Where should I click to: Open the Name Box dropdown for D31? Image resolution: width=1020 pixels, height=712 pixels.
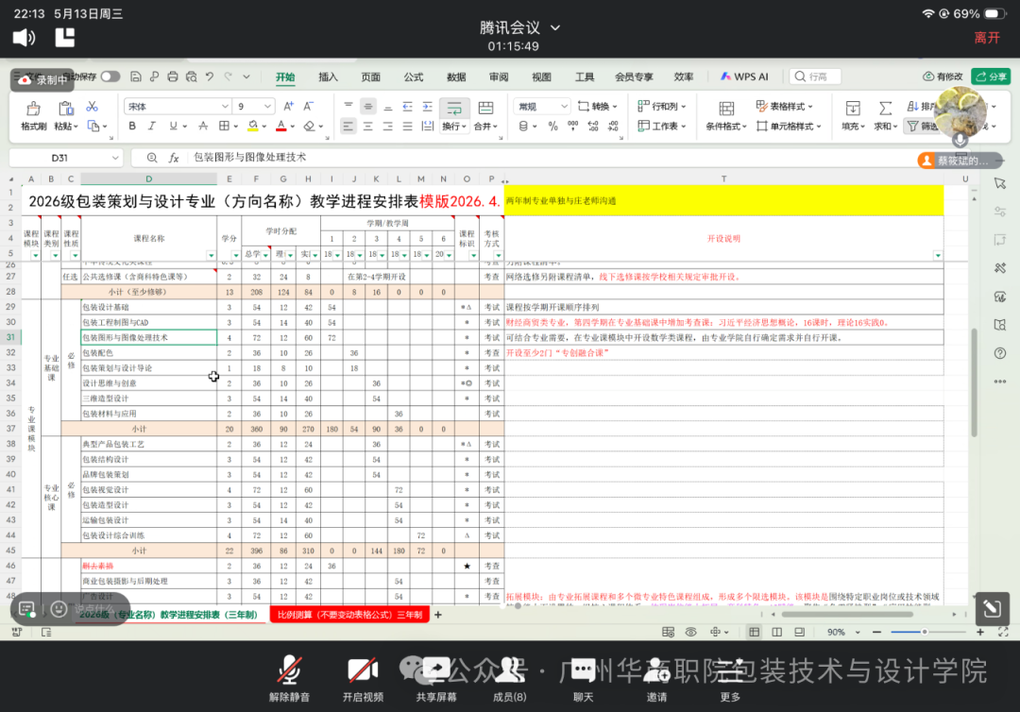pos(115,158)
